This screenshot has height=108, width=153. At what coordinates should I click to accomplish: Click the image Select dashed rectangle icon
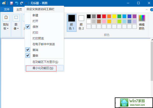pos(16,18)
